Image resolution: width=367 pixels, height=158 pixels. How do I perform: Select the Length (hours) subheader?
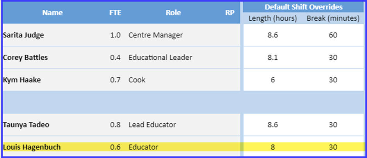click(x=273, y=18)
